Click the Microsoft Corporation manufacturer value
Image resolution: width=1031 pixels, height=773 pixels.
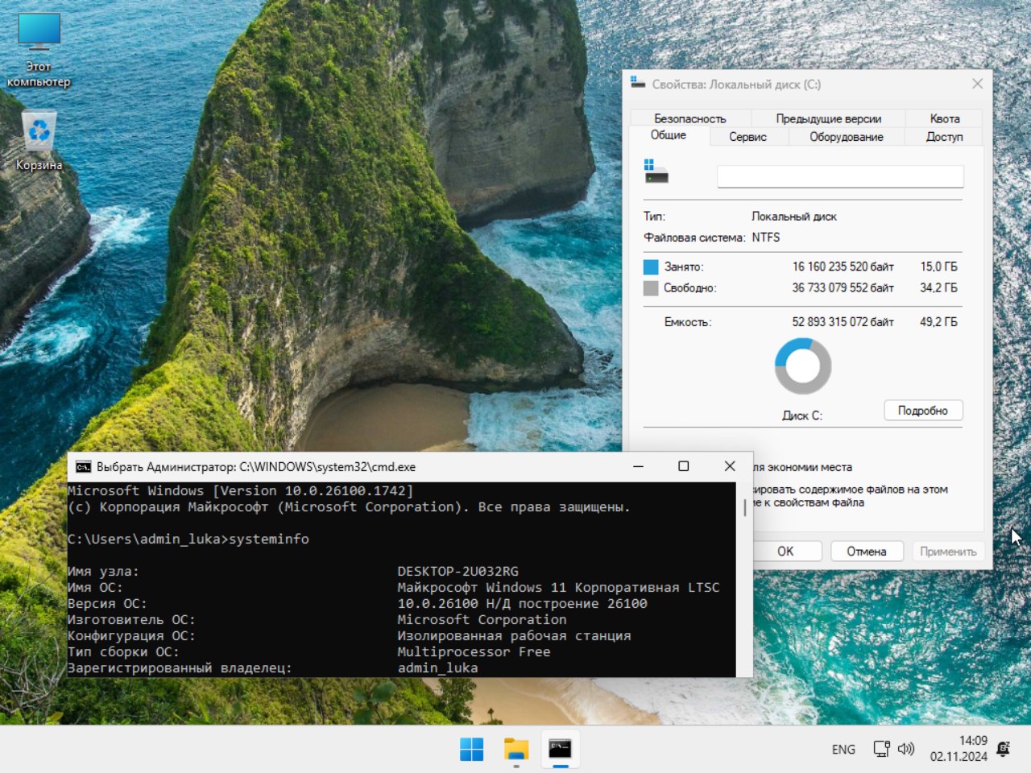(x=482, y=620)
